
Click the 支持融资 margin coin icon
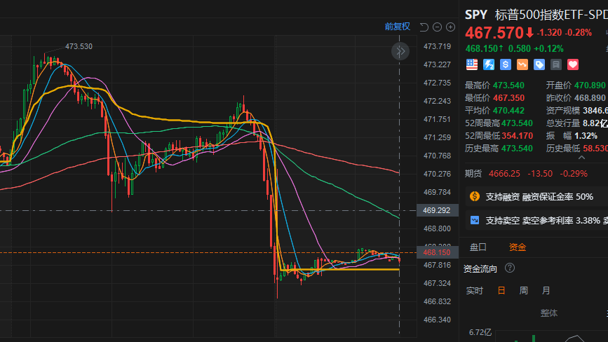tap(475, 196)
